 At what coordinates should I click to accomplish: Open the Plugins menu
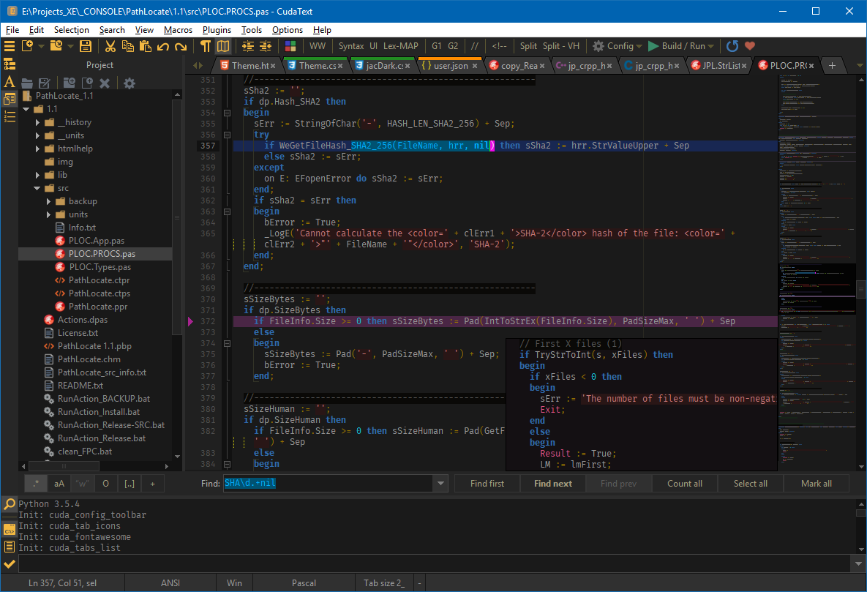pos(216,30)
